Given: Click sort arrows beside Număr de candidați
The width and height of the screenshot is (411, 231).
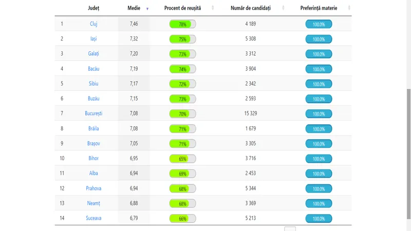Looking at the screenshot, I should coord(283,8).
